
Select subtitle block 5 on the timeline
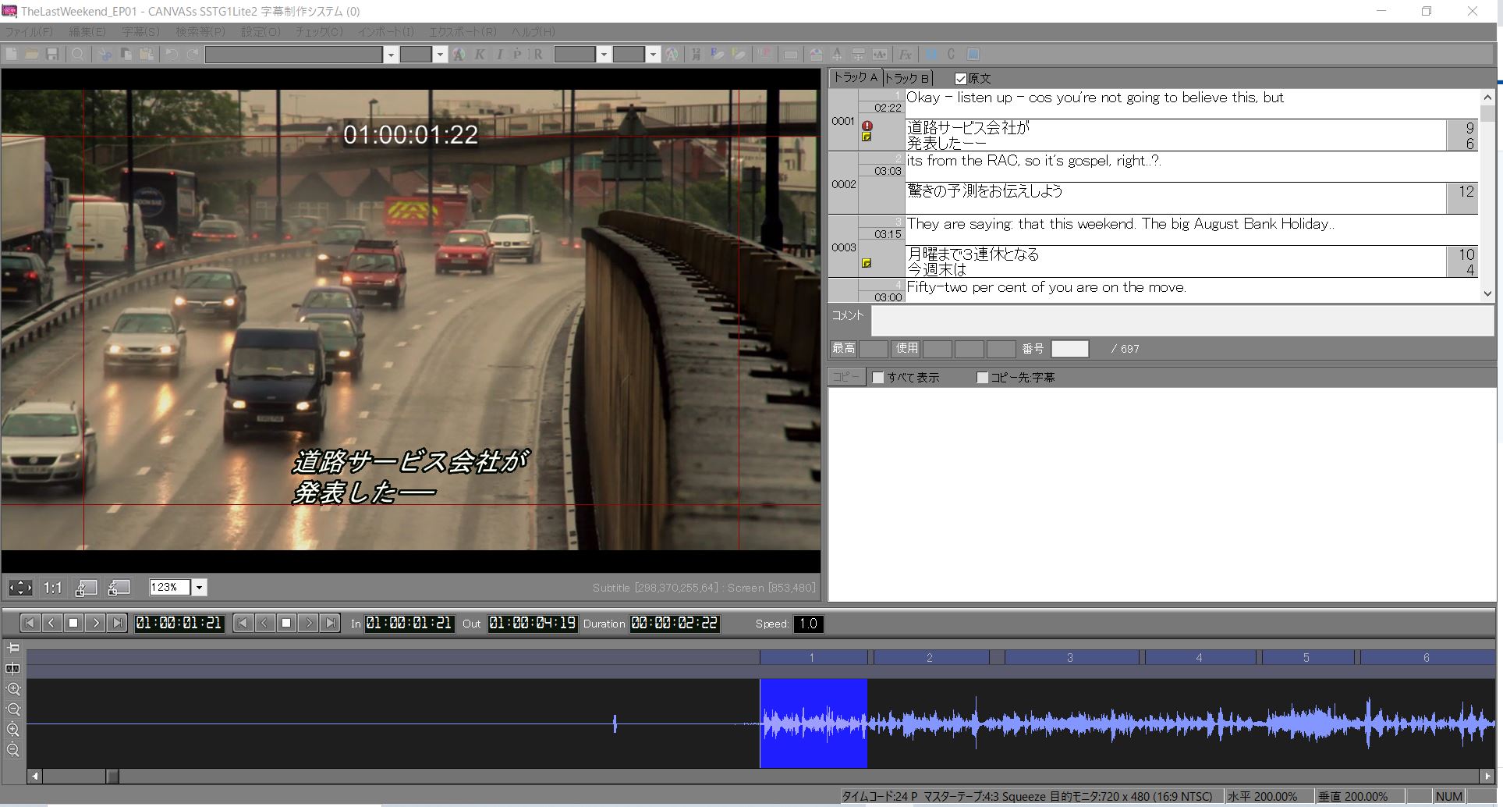pyautogui.click(x=1306, y=658)
